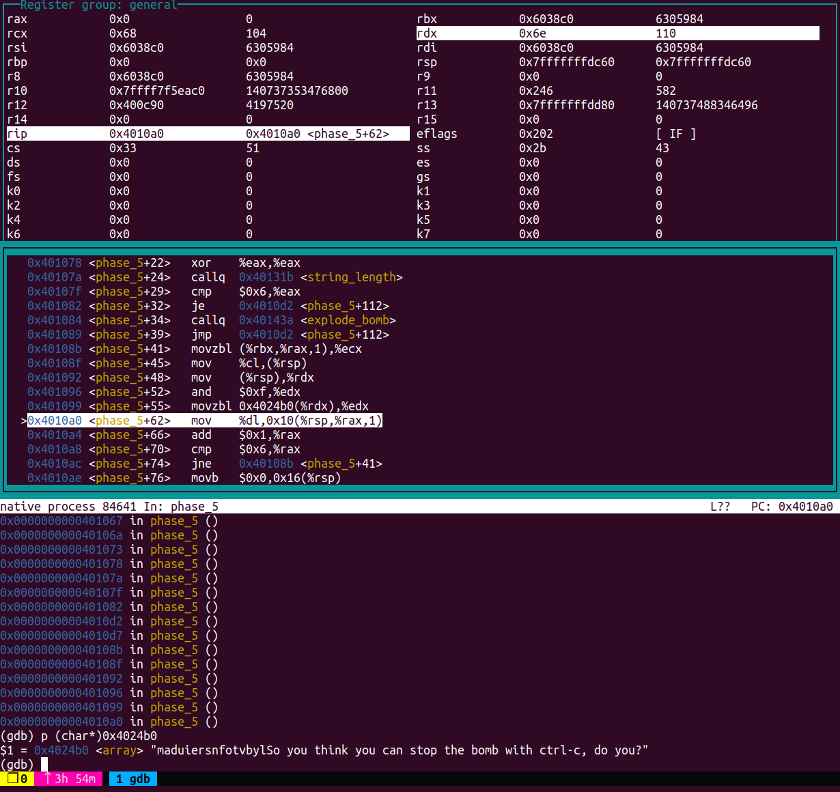840x792 pixels.
Task: Click the yellow session 0 indicator in tmux bar
Action: [x=17, y=779]
